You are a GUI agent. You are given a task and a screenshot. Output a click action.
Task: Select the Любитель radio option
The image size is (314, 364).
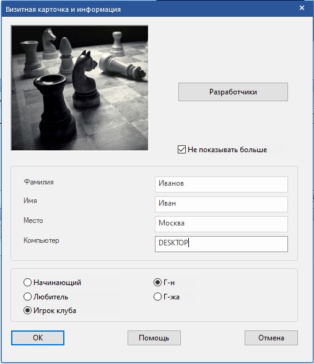27,296
